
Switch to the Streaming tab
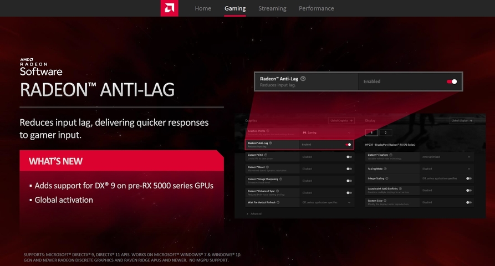coord(272,8)
